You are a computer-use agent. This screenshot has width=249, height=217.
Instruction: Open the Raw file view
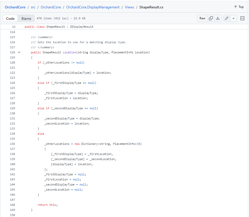pos(202,18)
